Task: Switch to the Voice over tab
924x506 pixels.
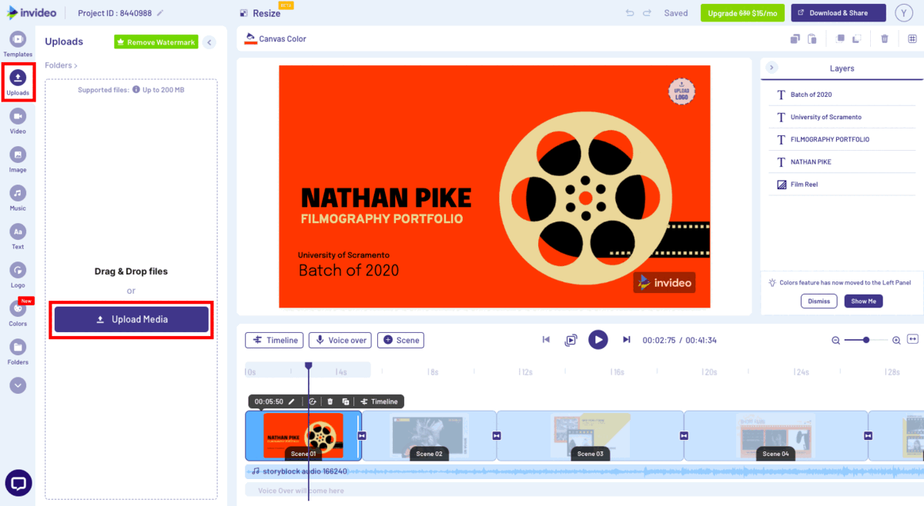Action: click(340, 340)
